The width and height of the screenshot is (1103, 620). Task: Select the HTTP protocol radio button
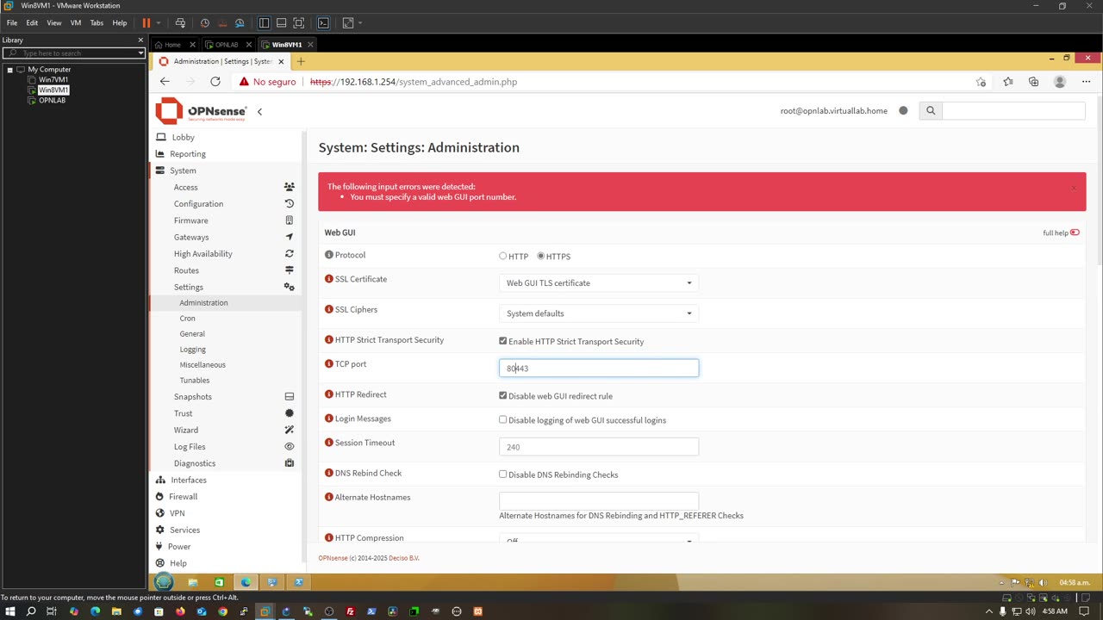(503, 256)
